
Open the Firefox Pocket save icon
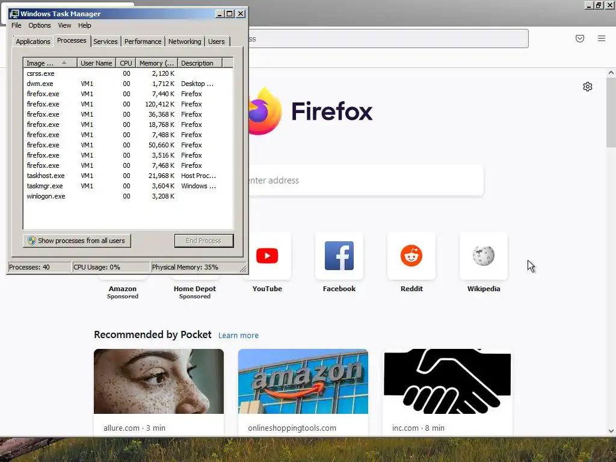point(579,38)
